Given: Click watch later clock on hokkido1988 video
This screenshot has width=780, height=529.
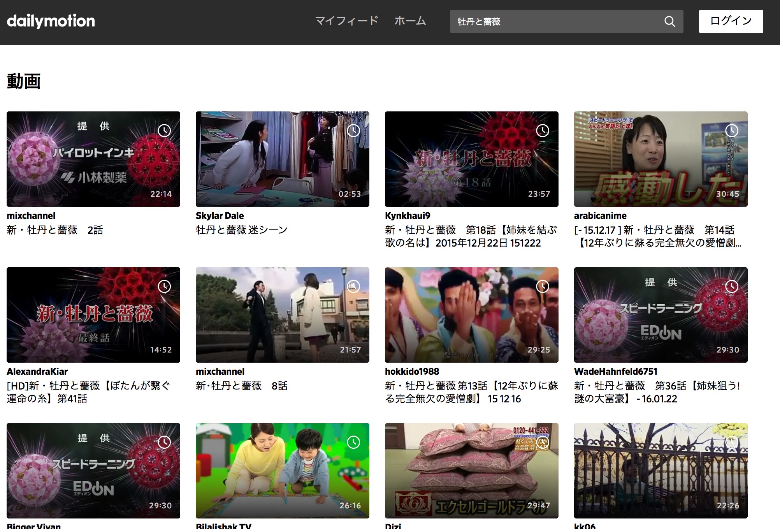Looking at the screenshot, I should pyautogui.click(x=543, y=286).
